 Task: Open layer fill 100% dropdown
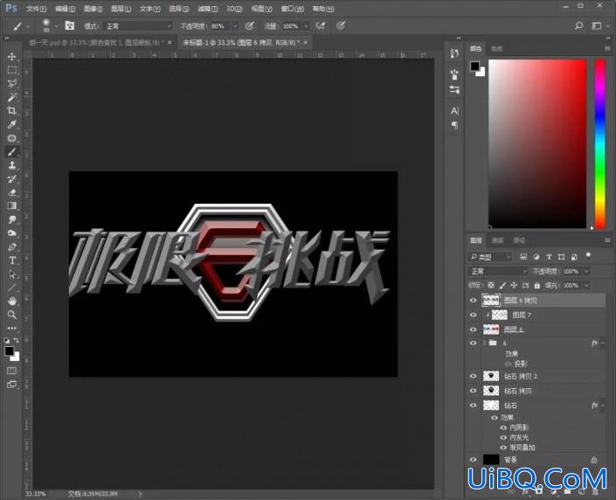(x=586, y=285)
